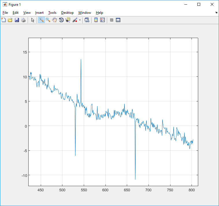Viewport: 219px width, 206px height.
Task: Select the Rotate 3D tool
Action: pos(61,20)
